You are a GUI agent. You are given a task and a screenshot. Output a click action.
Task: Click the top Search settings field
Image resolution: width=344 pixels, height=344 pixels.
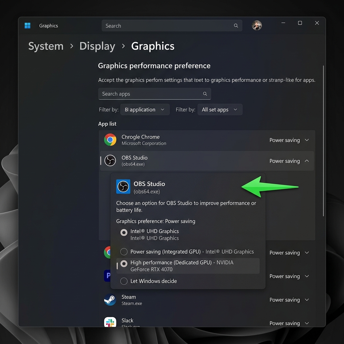(172, 26)
